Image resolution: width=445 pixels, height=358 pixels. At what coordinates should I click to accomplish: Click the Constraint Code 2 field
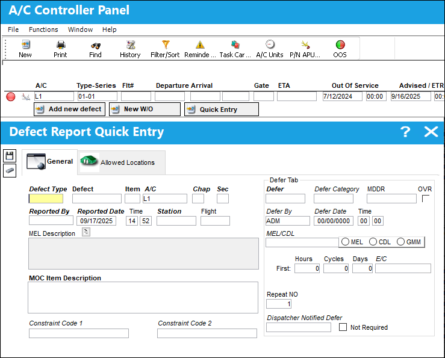[x=207, y=333]
